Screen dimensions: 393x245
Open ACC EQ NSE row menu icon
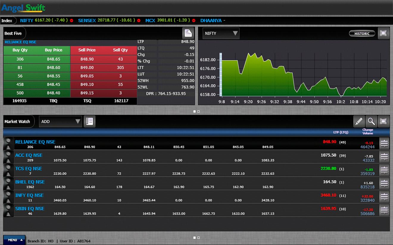tap(384, 157)
